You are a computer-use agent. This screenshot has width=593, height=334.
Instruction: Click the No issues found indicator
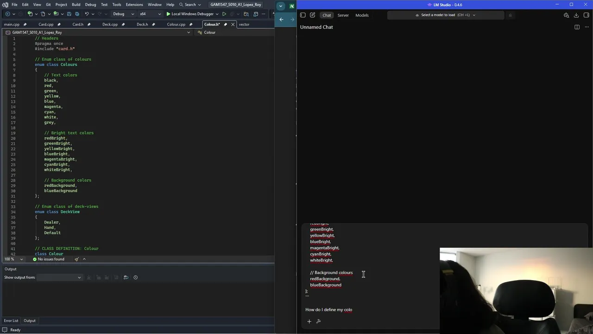click(x=49, y=259)
